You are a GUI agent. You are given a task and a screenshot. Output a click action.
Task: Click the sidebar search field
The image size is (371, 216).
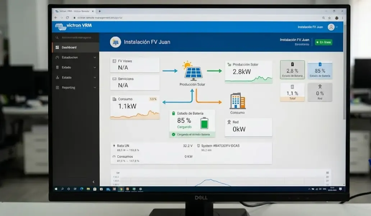pyautogui.click(x=76, y=37)
